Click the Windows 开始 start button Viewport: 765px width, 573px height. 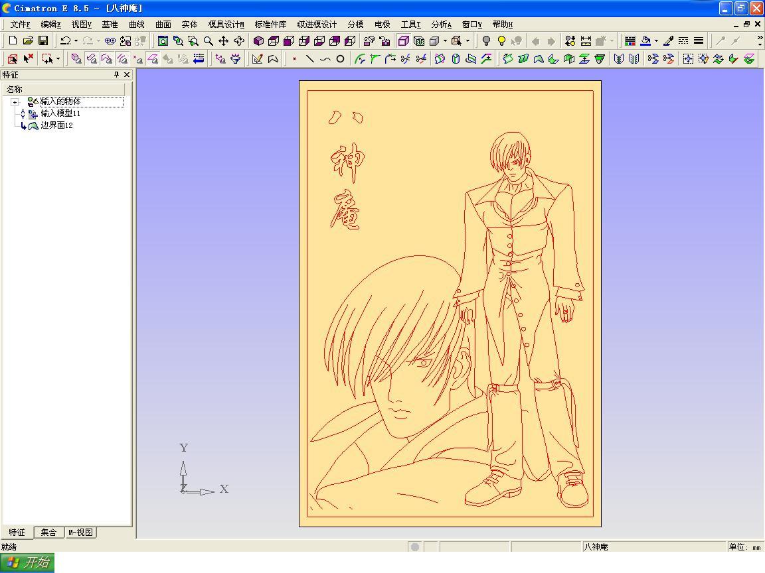coord(27,563)
